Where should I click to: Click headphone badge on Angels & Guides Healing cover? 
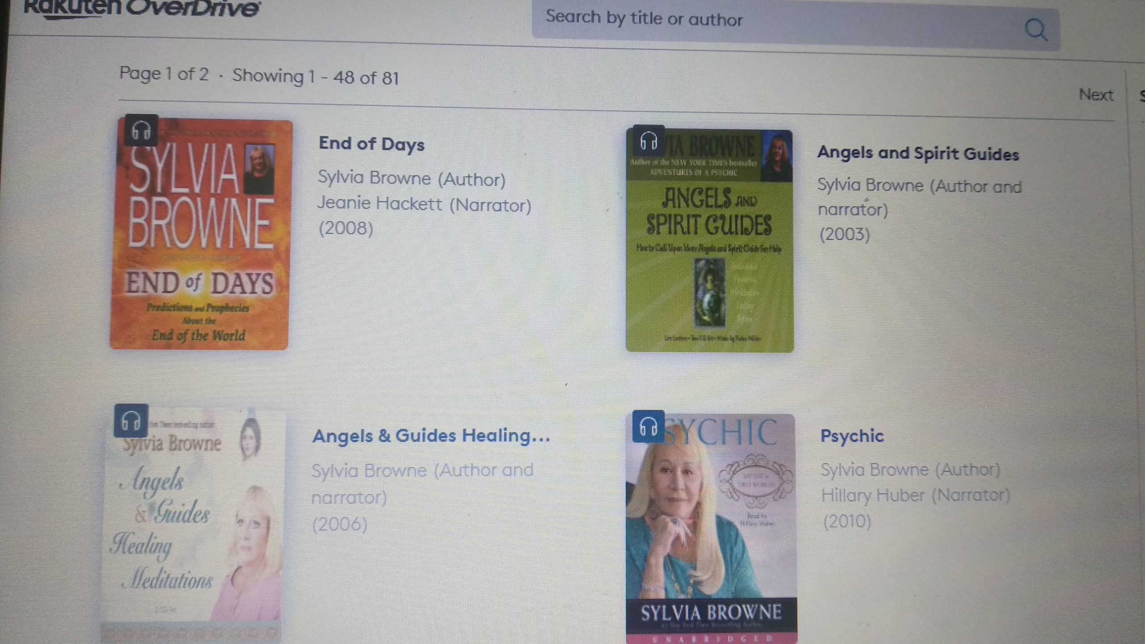131,420
